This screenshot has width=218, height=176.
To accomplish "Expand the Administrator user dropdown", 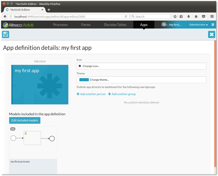I will click(x=198, y=25).
